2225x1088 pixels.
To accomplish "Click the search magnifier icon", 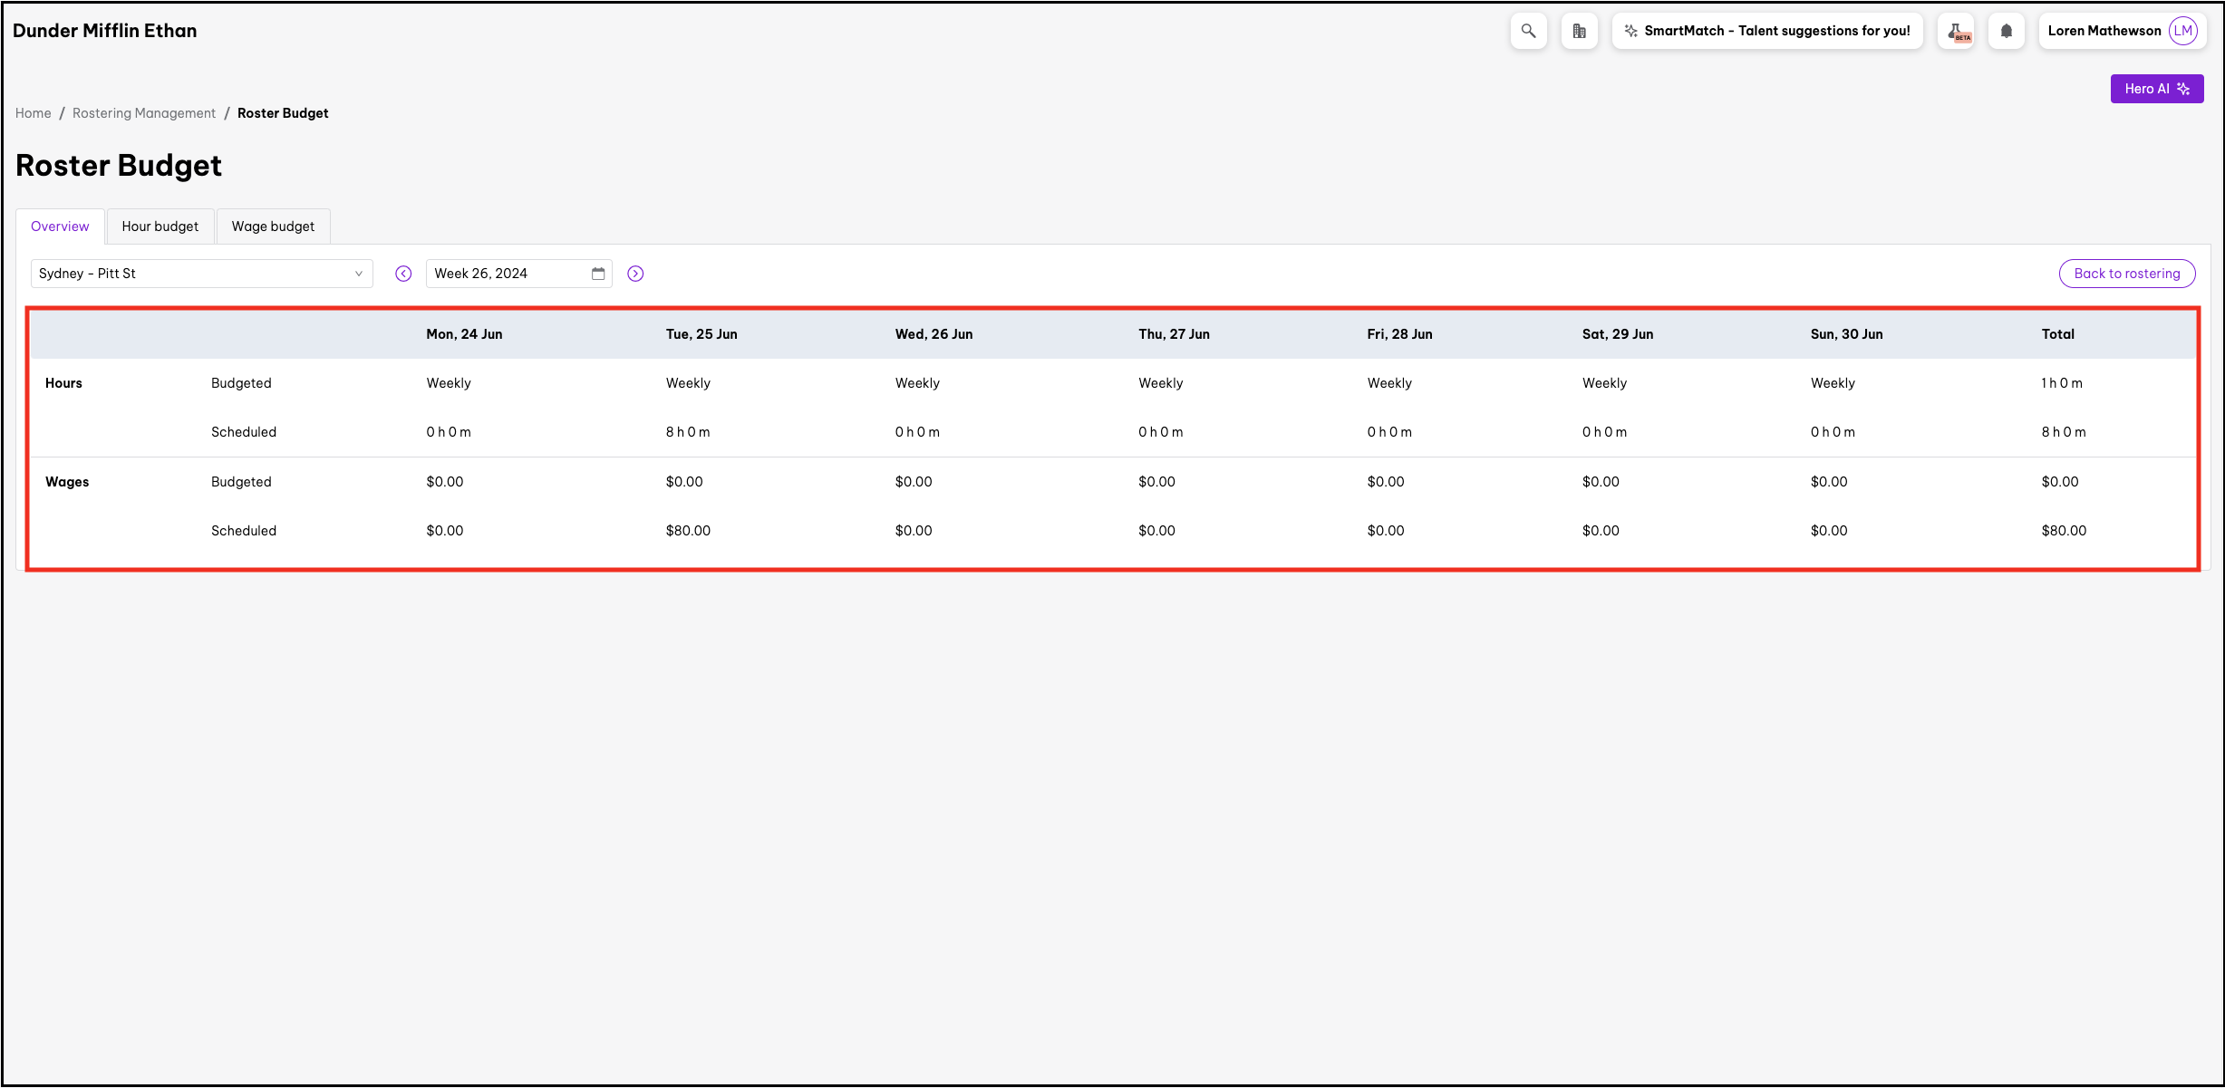I will [1528, 31].
